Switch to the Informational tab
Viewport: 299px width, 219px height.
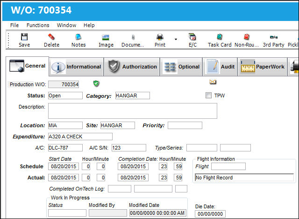pos(77,67)
